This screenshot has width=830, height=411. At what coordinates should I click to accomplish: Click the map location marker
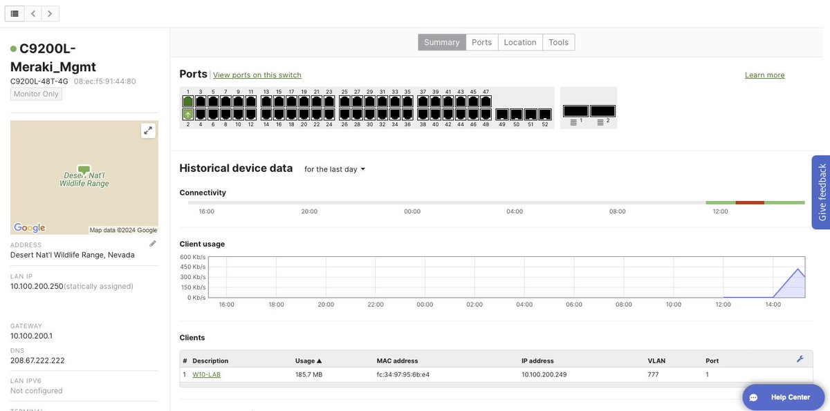click(x=84, y=169)
